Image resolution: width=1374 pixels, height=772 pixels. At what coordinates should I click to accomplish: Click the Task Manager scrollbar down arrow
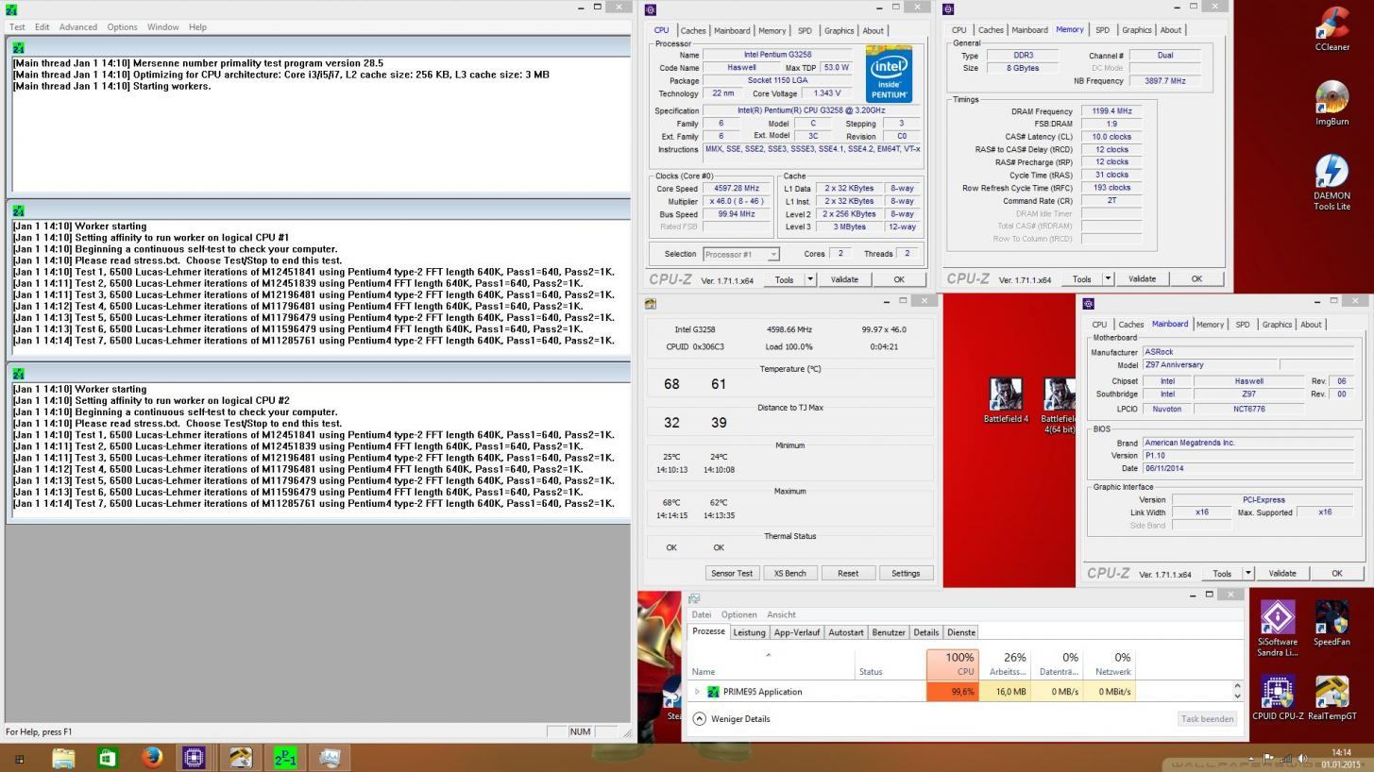pos(1237,696)
